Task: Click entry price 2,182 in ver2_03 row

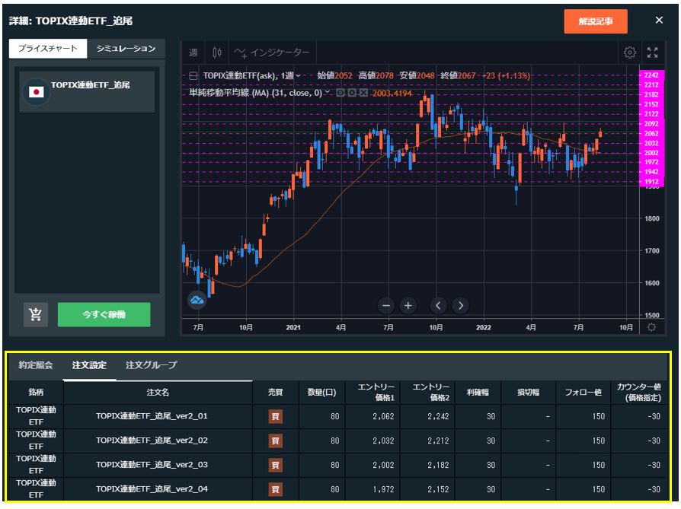Action: pyautogui.click(x=438, y=465)
